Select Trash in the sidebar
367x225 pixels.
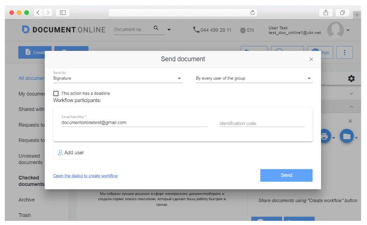pos(25,215)
